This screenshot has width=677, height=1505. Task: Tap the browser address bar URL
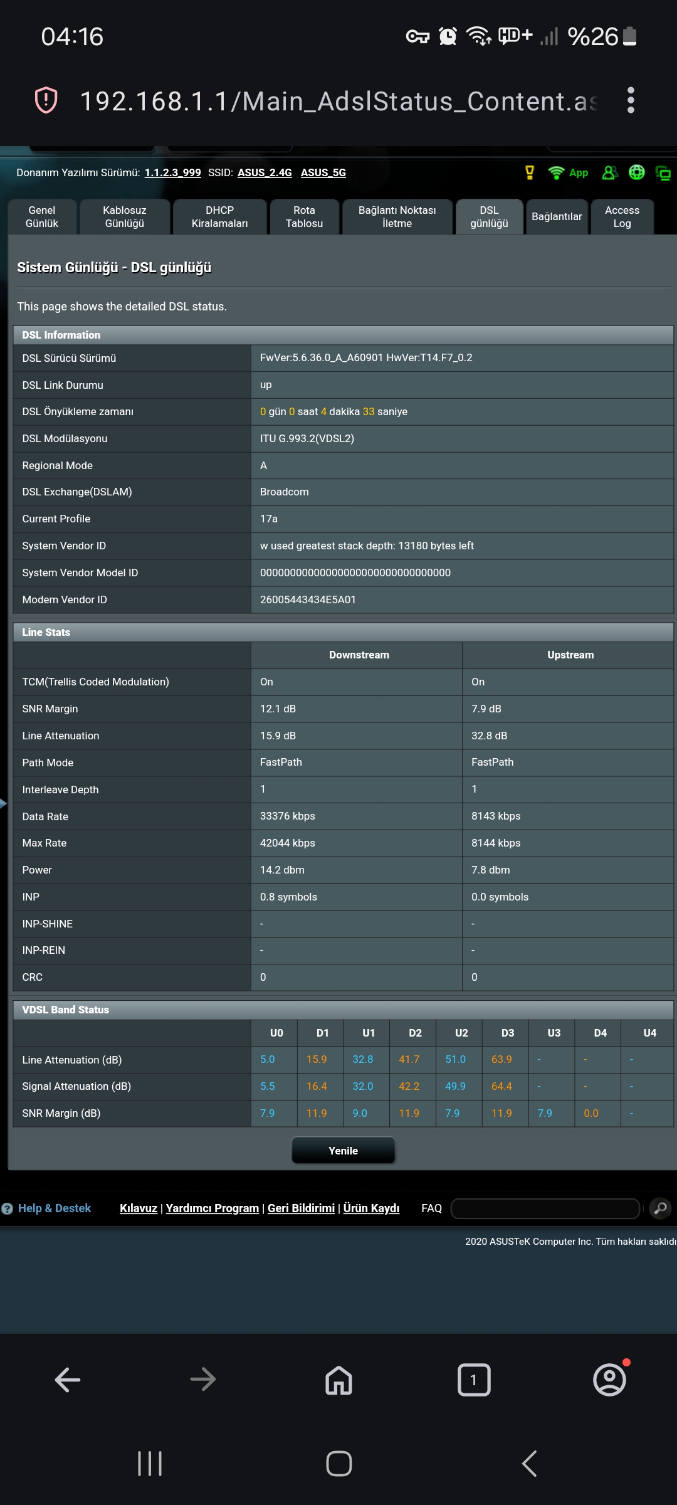[338, 101]
